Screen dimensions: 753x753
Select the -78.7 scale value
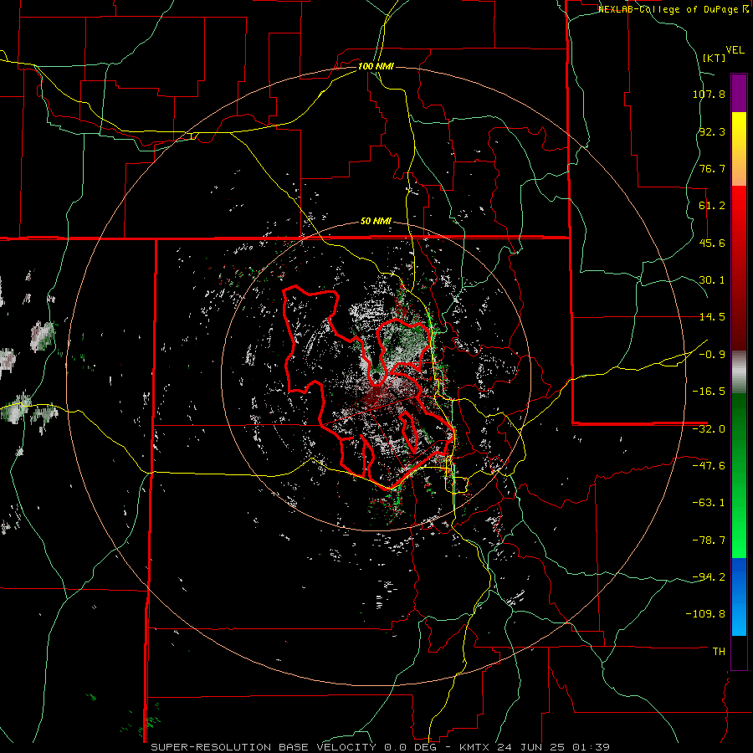pyautogui.click(x=709, y=540)
